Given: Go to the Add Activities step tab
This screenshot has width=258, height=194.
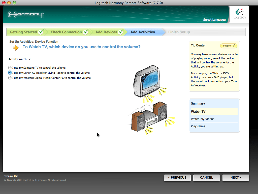Looking at the screenshot, I should 143,32.
